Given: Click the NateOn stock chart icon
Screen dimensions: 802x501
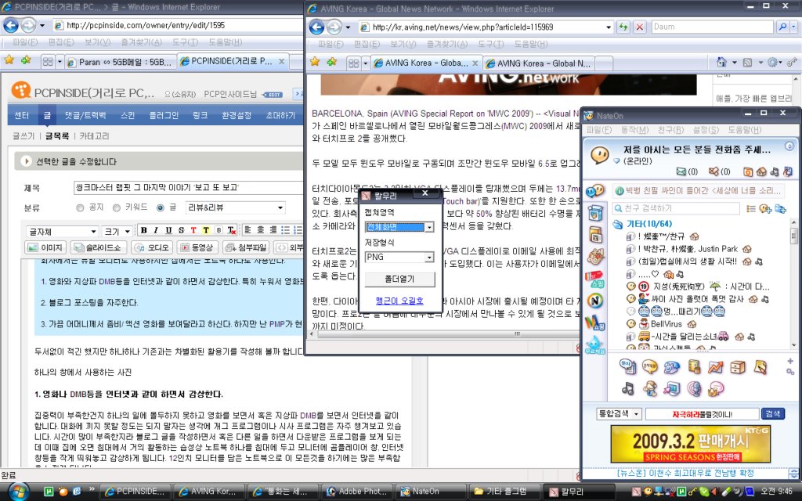Looking at the screenshot, I should (715, 366).
